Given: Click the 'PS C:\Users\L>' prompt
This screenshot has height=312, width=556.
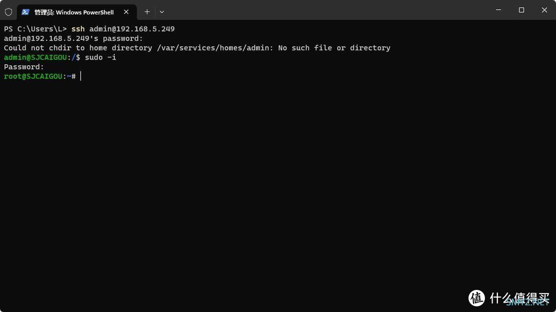Looking at the screenshot, I should click(x=35, y=29).
